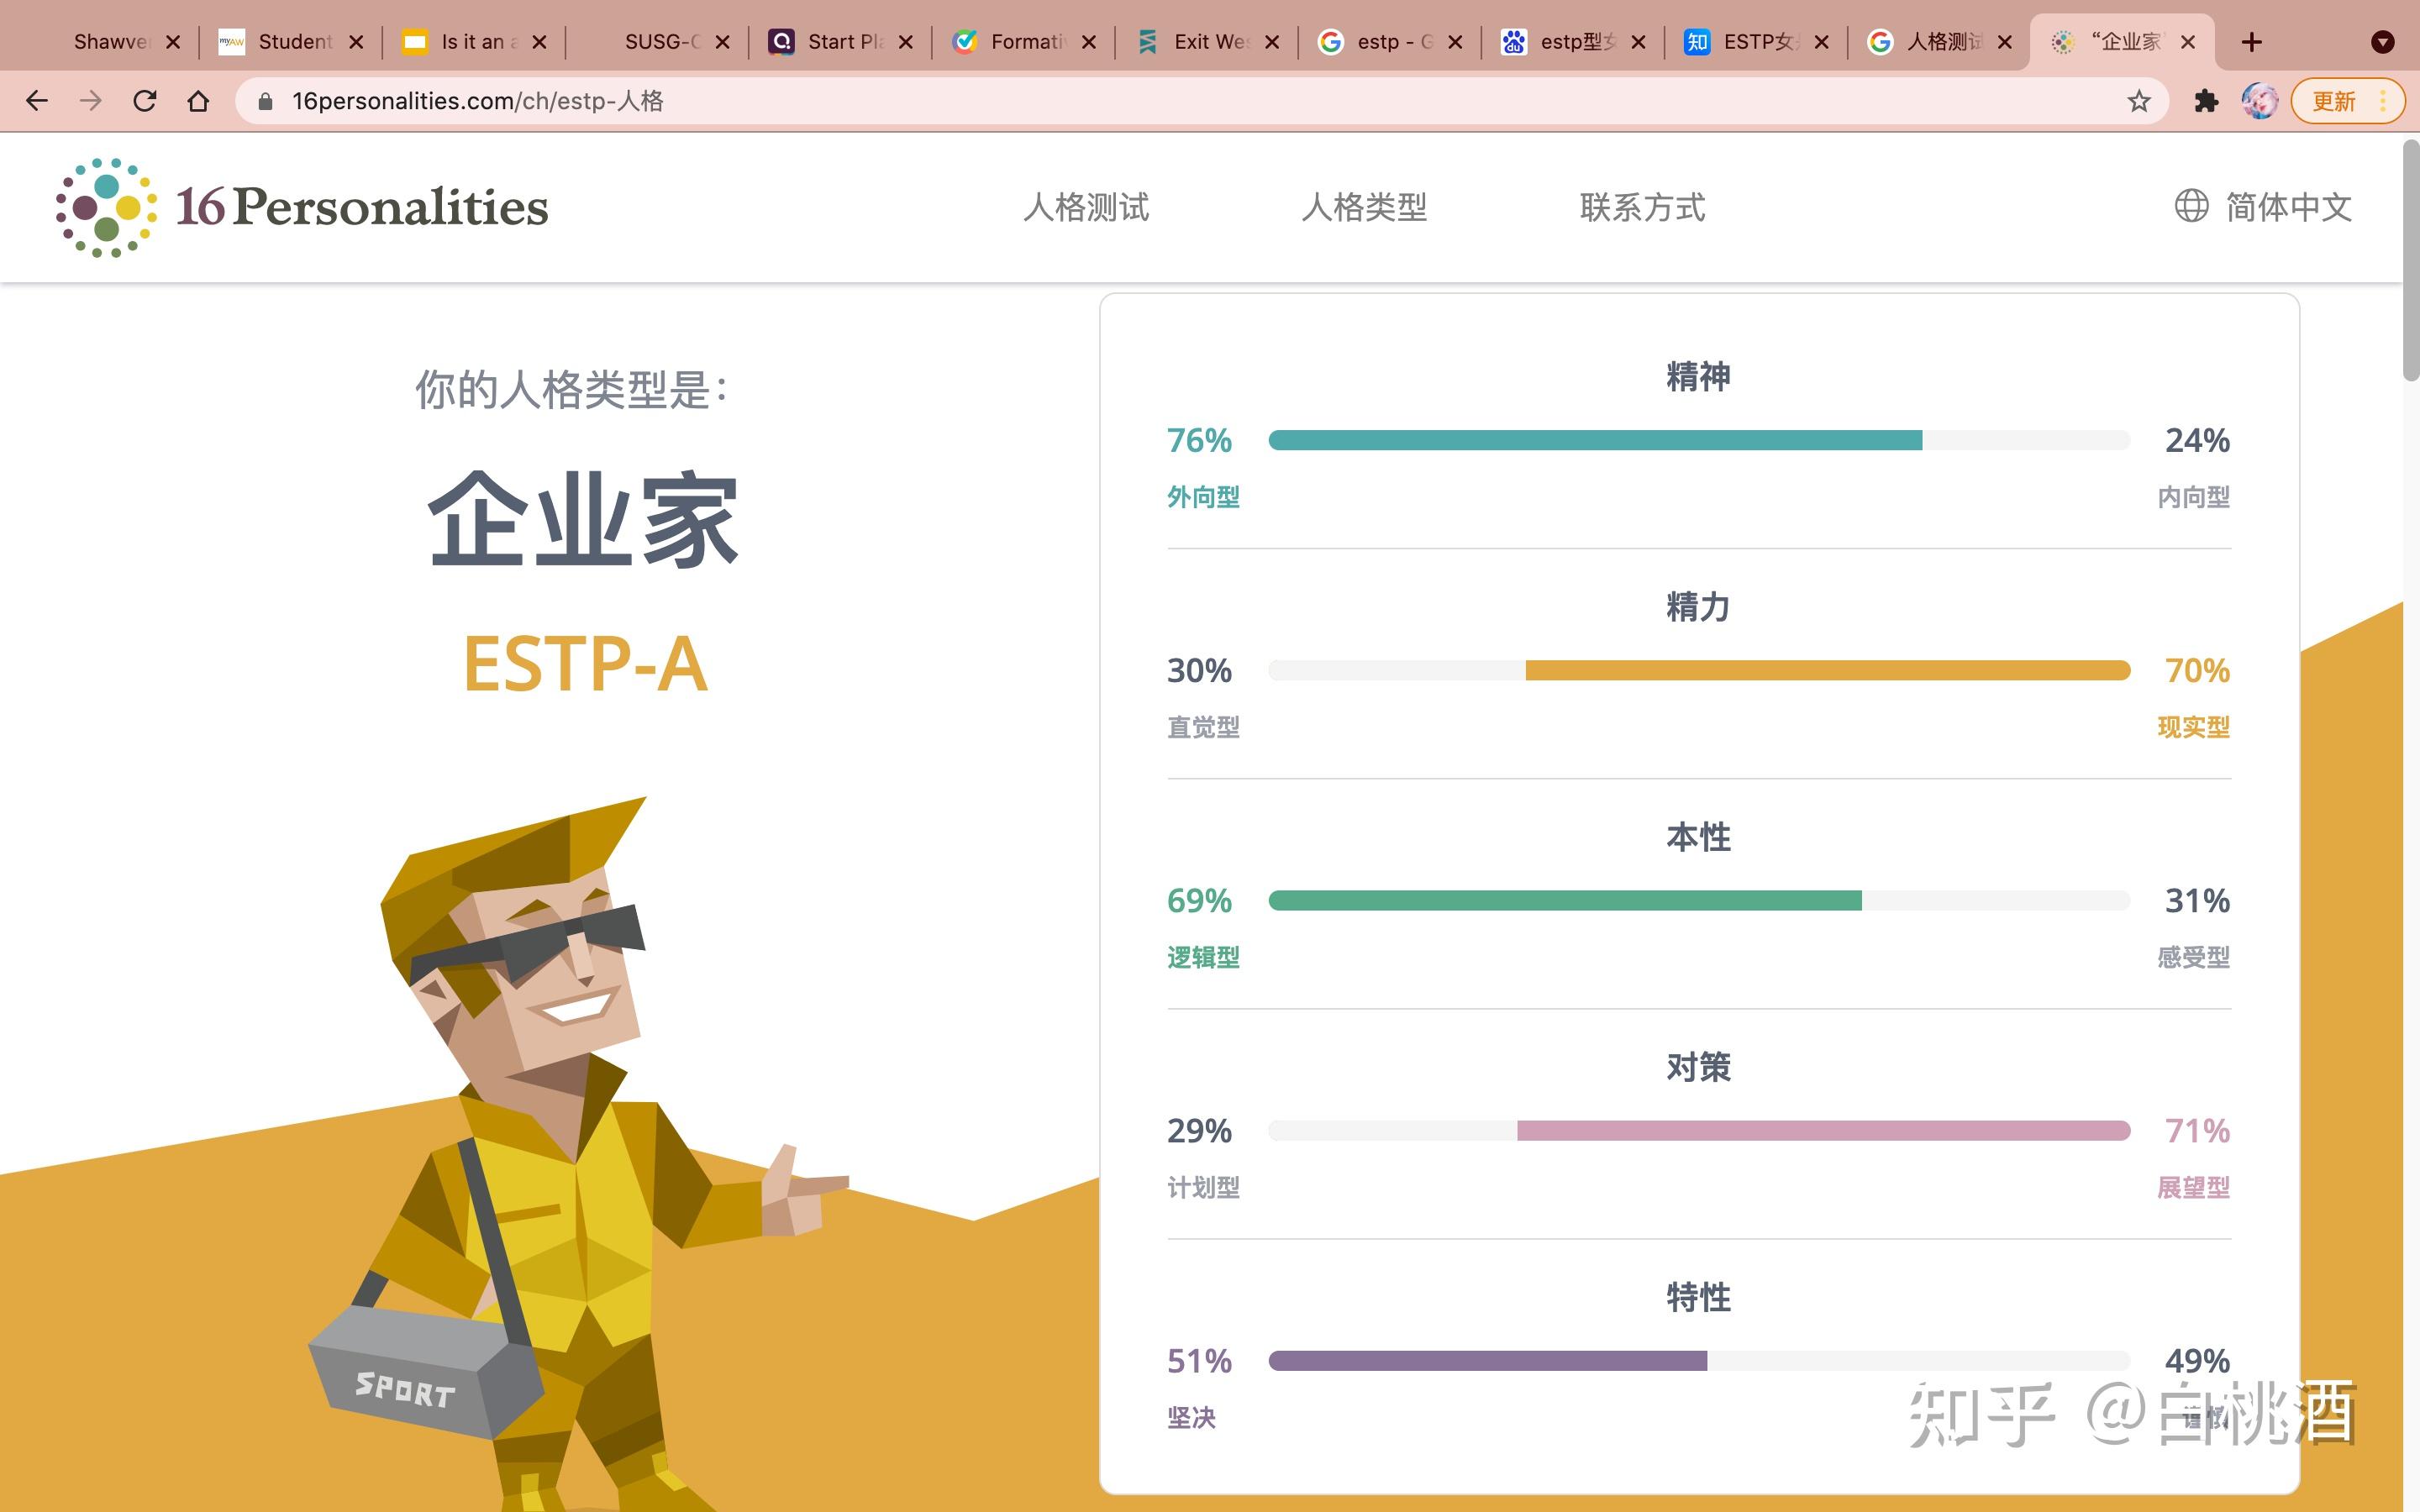Close the 'estp - G' tab
The height and width of the screenshot is (1512, 2420).
pyautogui.click(x=1455, y=42)
